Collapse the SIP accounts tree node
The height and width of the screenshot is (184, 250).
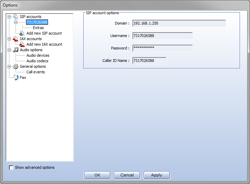tap(9, 17)
